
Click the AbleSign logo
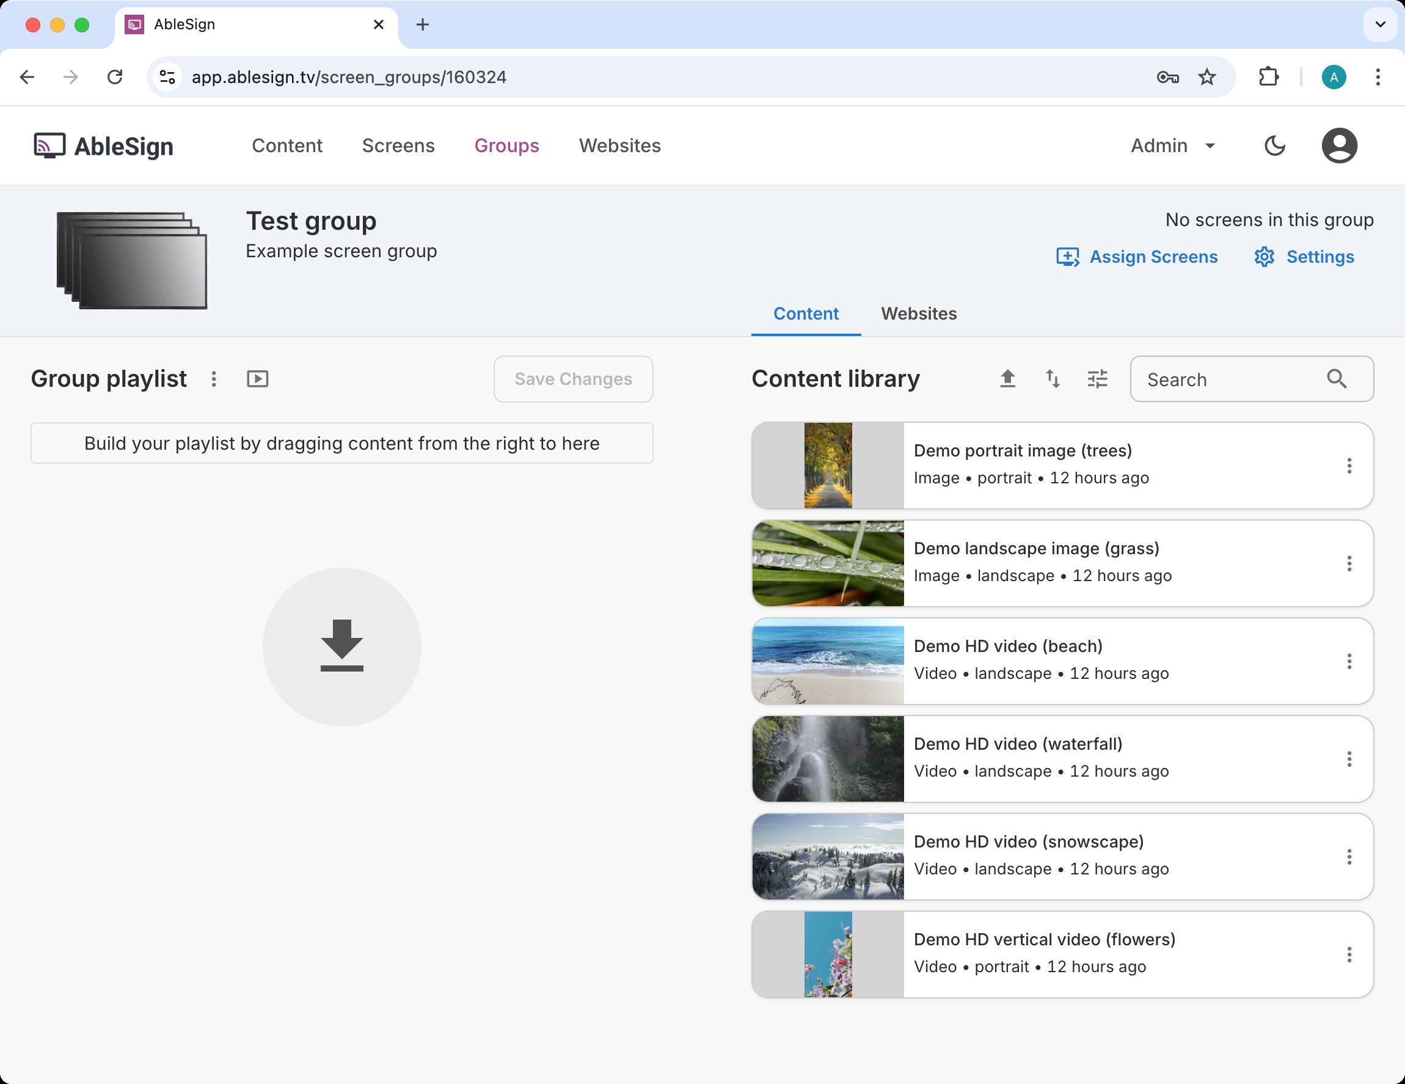[x=104, y=146]
